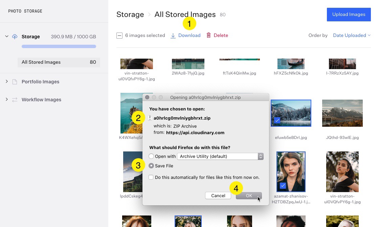
Task: Click the ZIP archive file icon in the dialog
Action: (150, 118)
